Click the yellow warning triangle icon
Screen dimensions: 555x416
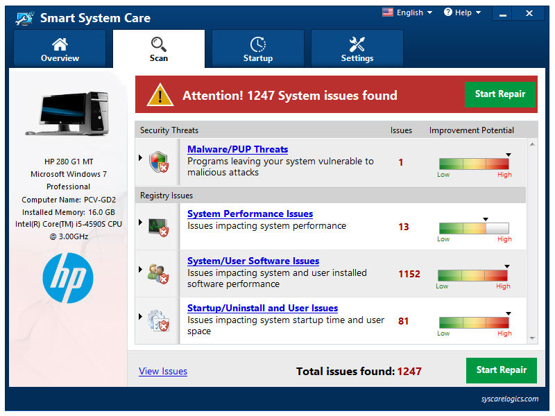pos(160,95)
